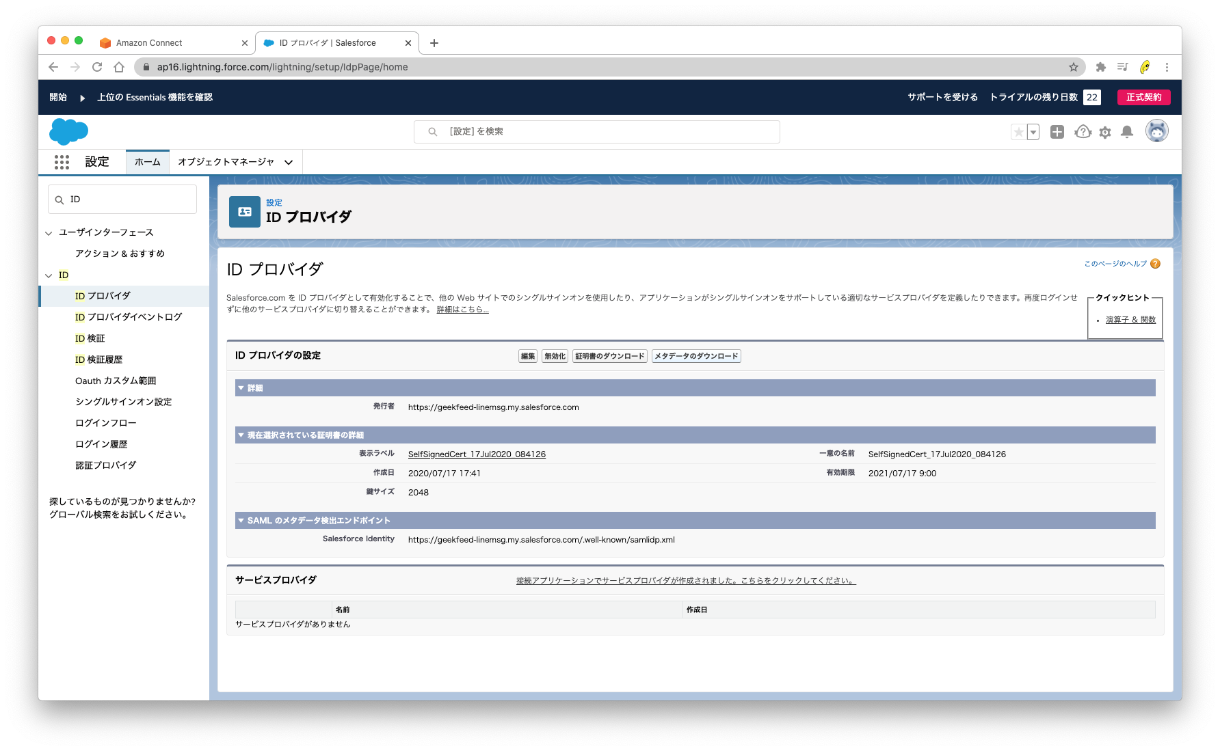This screenshot has height=751, width=1220.
Task: Open a new browser tab
Action: 434,43
